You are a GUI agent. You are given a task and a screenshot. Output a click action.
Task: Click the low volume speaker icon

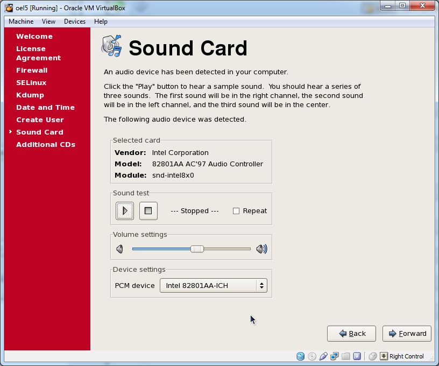click(120, 249)
